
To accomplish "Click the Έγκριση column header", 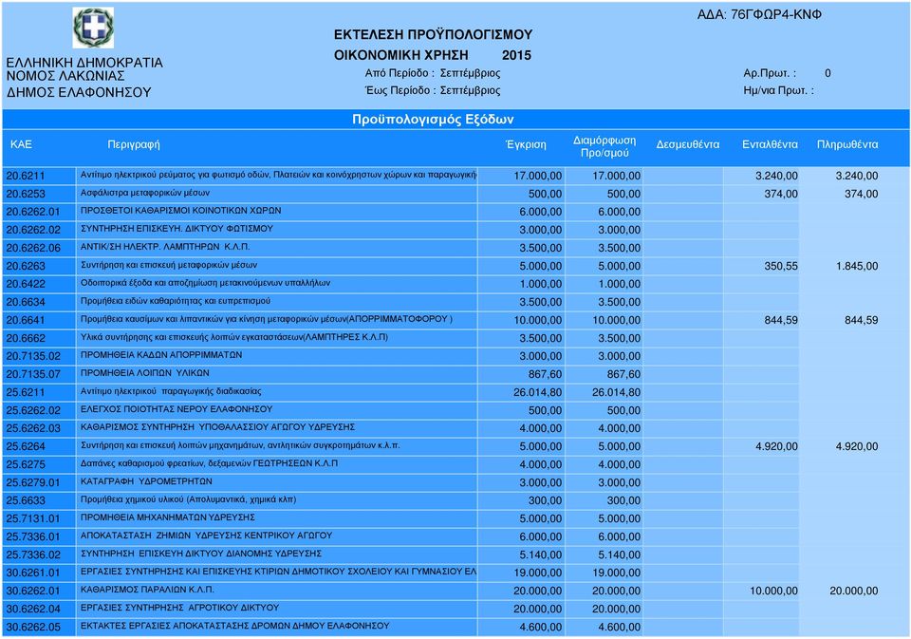I will pyautogui.click(x=526, y=144).
